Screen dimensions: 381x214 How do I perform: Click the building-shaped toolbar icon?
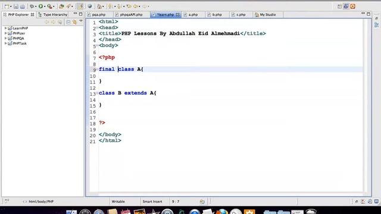pyautogui.click(x=99, y=7)
